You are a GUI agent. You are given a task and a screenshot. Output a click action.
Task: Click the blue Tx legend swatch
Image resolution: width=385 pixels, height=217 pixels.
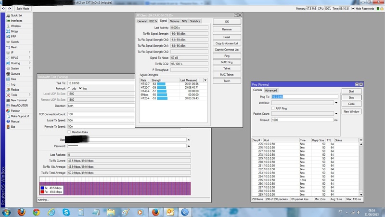click(x=42, y=188)
